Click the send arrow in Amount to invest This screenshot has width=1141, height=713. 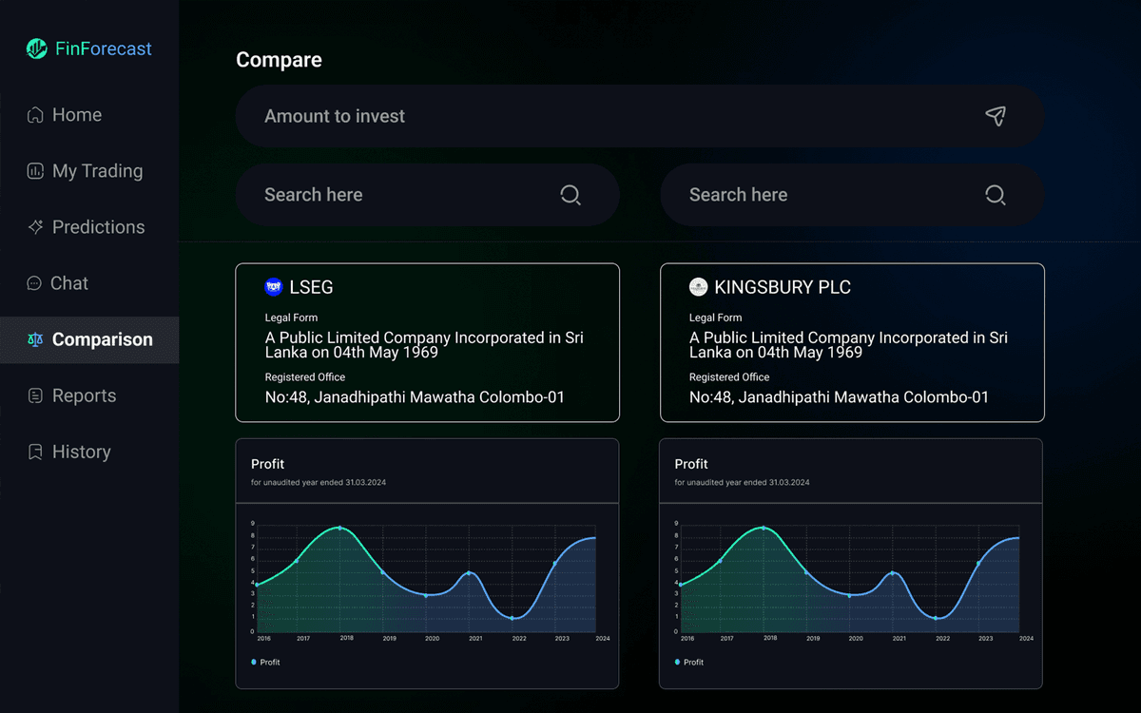pos(996,115)
